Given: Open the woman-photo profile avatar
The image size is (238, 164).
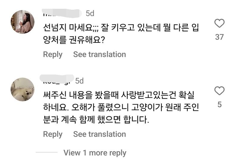Looking at the screenshot, I should tap(23, 22).
